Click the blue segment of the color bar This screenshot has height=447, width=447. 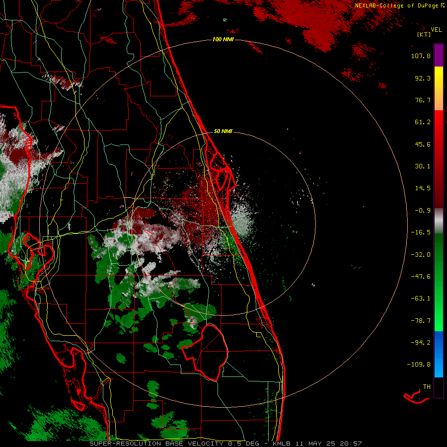click(x=439, y=354)
